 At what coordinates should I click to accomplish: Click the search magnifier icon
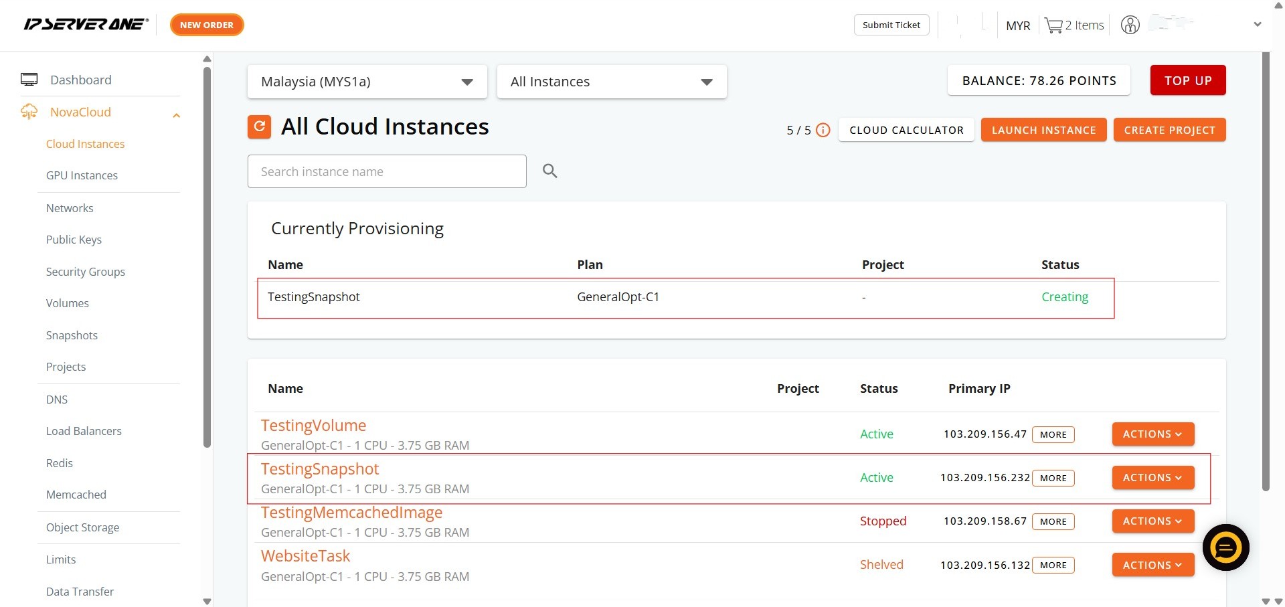pos(549,171)
